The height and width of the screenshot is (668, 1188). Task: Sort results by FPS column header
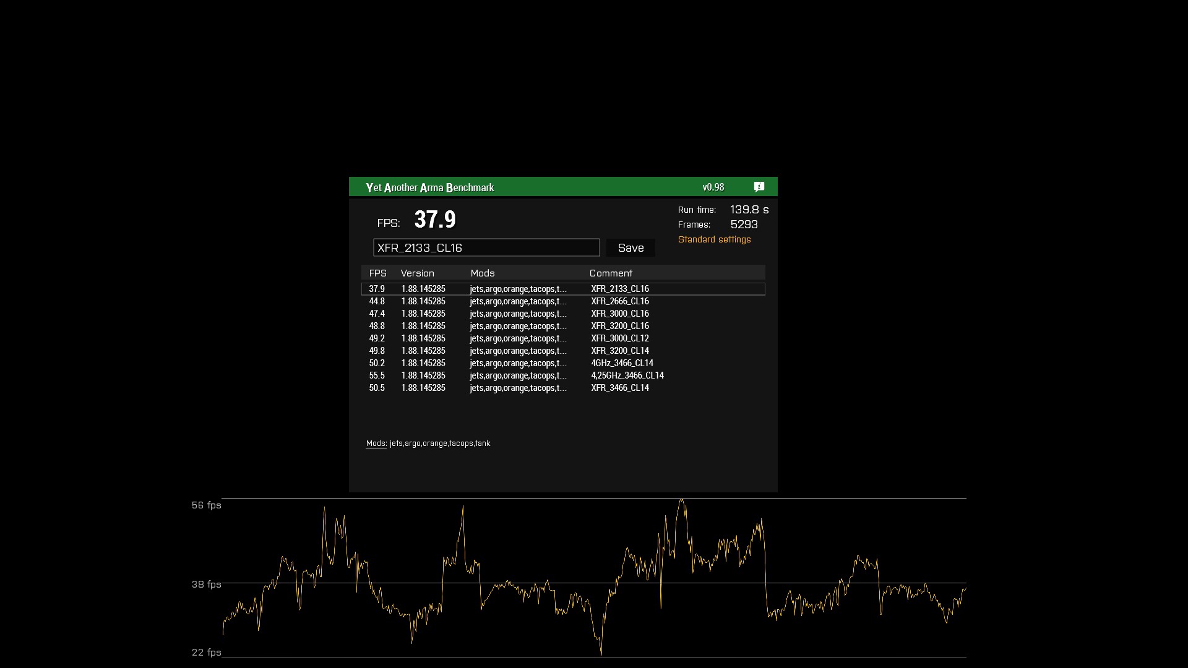[x=377, y=273]
